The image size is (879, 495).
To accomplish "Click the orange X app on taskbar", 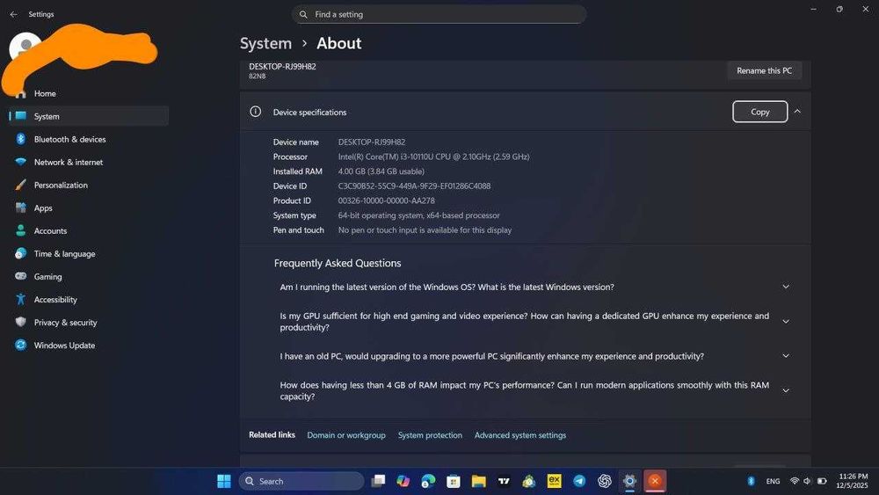I will (655, 481).
